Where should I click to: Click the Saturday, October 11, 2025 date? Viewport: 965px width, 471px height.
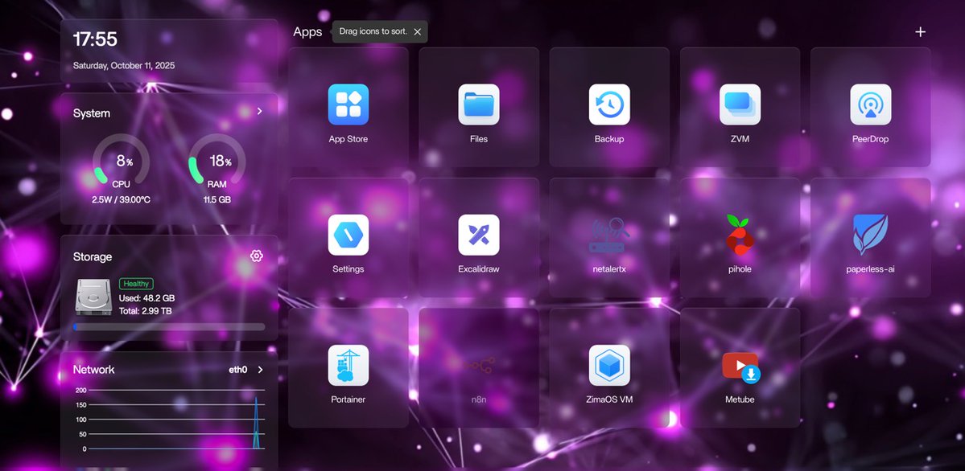coord(124,65)
